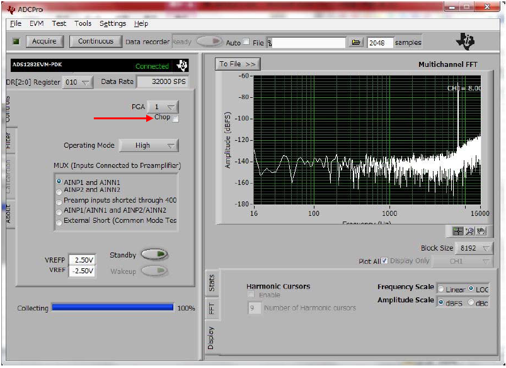This screenshot has width=506, height=368.
Task: Uncheck the Plot All checkbox
Action: tap(384, 261)
